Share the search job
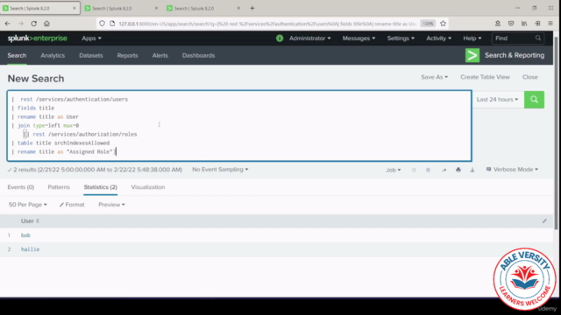This screenshot has width=561, height=315. click(x=444, y=170)
